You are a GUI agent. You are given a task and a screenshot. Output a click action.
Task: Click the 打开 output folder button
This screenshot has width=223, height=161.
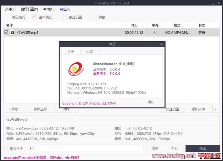(175, 148)
